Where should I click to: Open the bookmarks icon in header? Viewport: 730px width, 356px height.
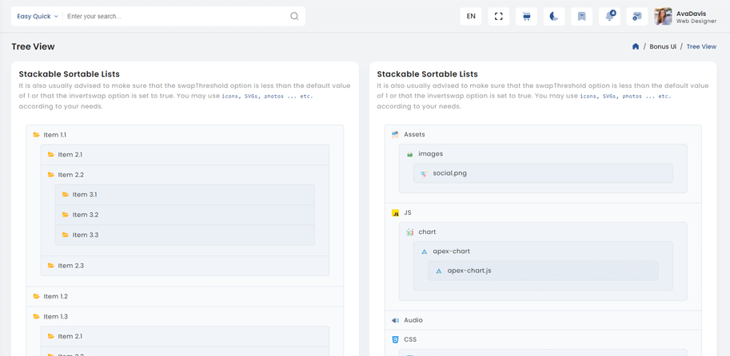[581, 16]
